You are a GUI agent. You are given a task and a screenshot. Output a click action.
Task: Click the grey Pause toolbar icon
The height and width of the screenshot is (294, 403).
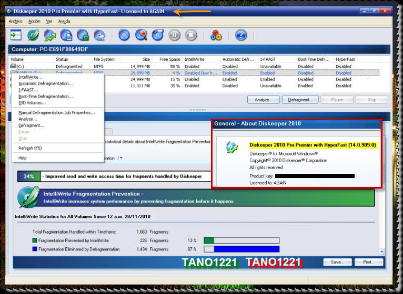[x=175, y=35]
